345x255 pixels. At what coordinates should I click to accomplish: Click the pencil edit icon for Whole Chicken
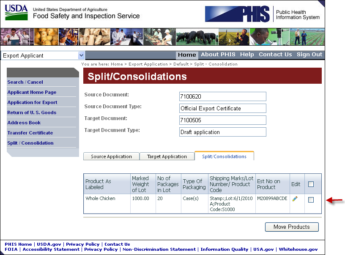(295, 199)
